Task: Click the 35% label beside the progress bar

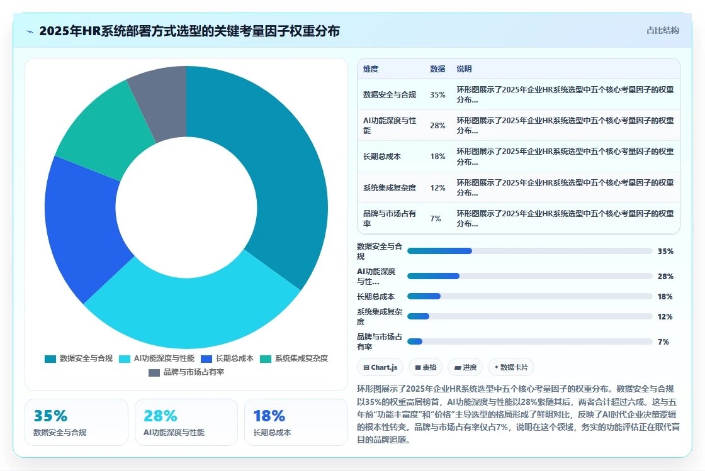Action: point(665,252)
